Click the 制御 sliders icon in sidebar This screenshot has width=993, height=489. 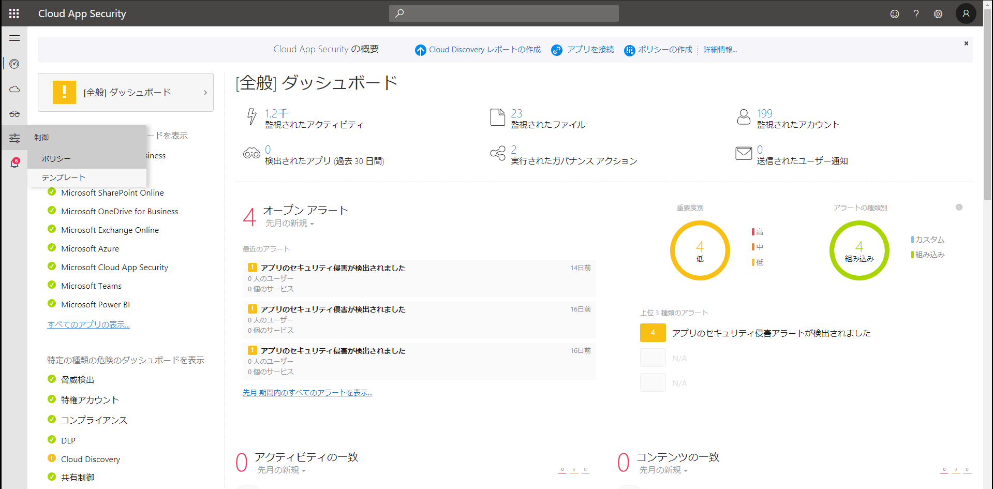[14, 138]
